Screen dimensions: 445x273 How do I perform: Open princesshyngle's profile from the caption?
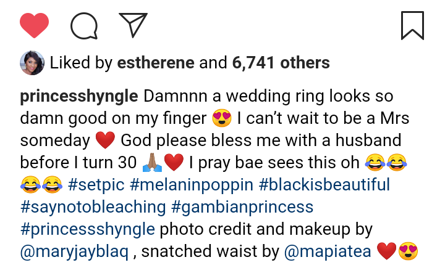pyautogui.click(x=79, y=97)
